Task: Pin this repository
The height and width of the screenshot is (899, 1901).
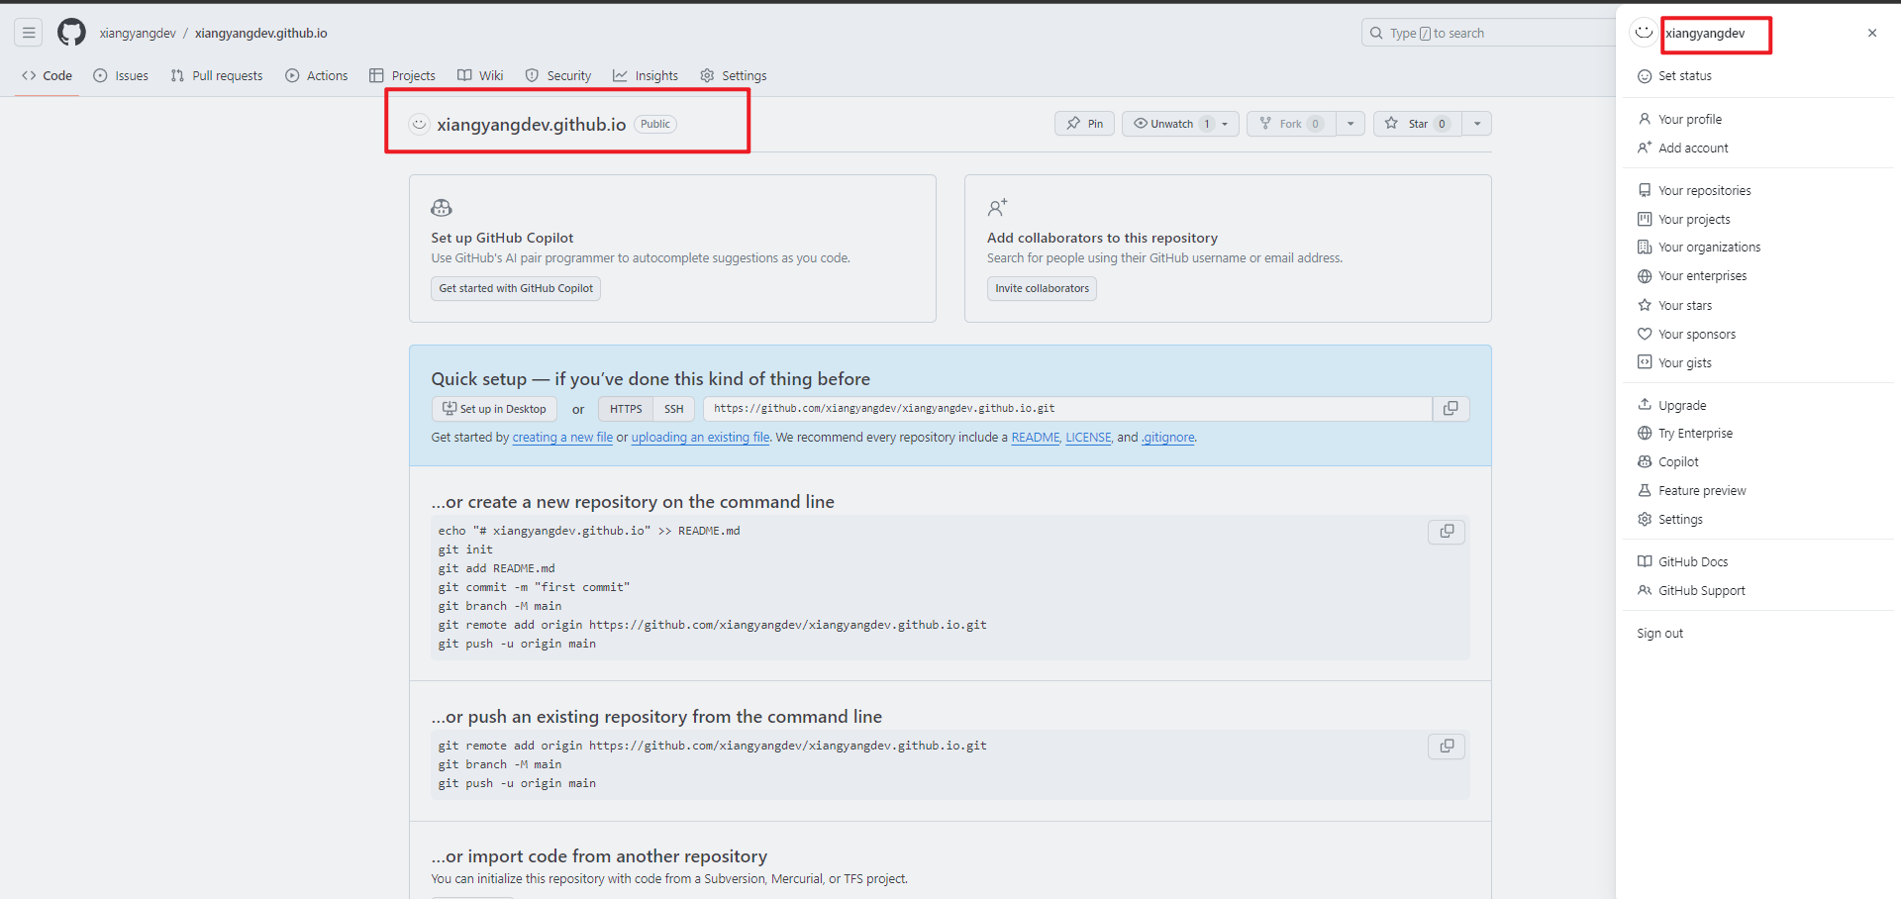Action: (x=1085, y=124)
